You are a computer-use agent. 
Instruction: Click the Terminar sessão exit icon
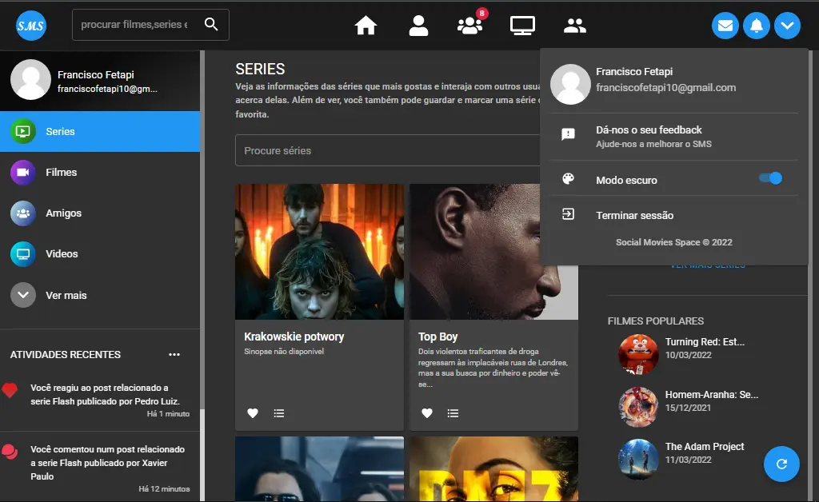pyautogui.click(x=569, y=214)
